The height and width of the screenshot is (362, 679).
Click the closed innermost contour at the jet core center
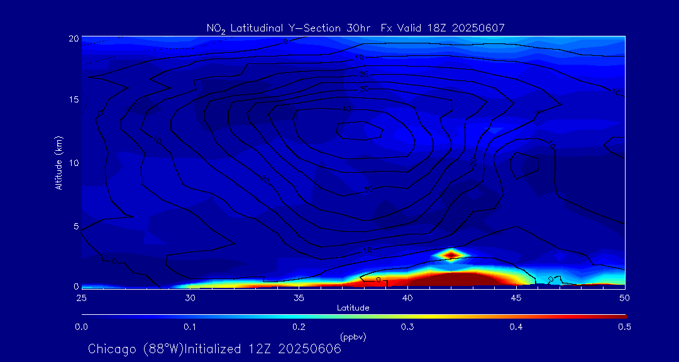coord(360,131)
